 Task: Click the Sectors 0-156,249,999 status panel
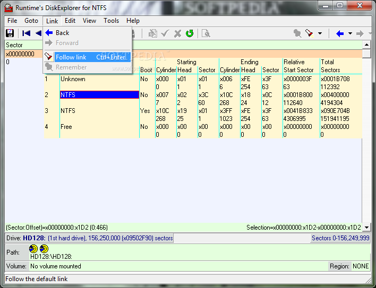pyautogui.click(x=340, y=238)
